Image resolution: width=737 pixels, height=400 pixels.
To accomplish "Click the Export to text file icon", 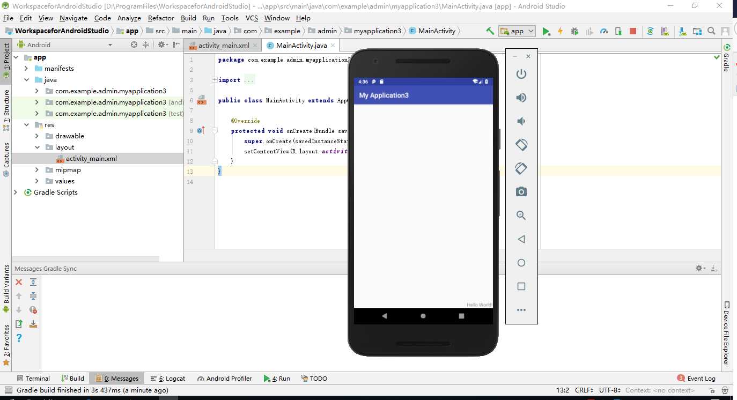I will point(19,324).
